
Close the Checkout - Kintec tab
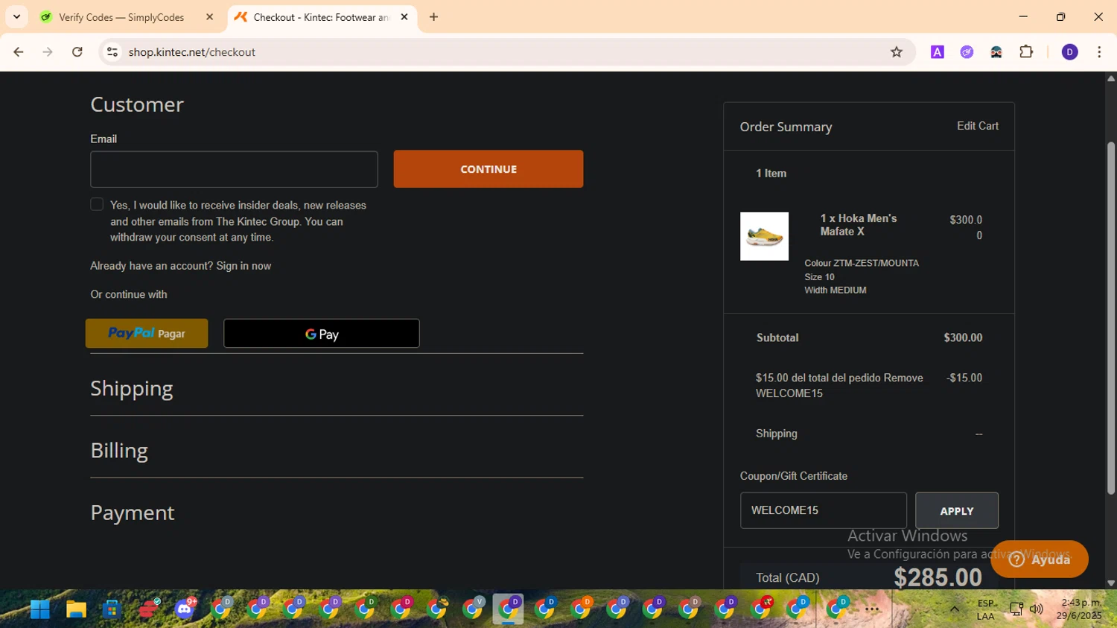click(404, 17)
